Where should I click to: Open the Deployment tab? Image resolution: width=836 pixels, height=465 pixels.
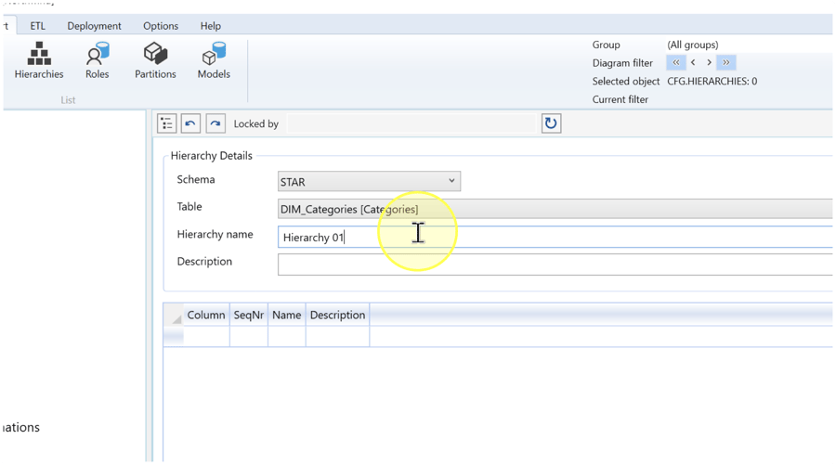[94, 26]
